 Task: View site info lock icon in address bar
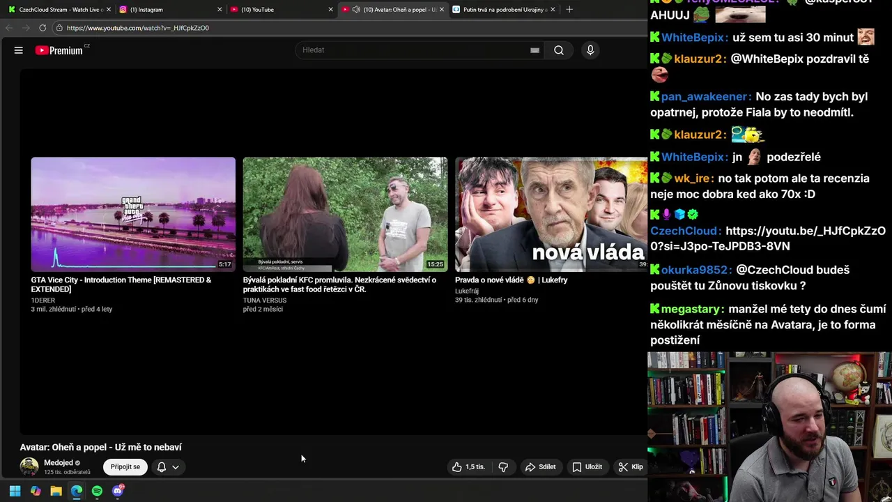pos(60,28)
